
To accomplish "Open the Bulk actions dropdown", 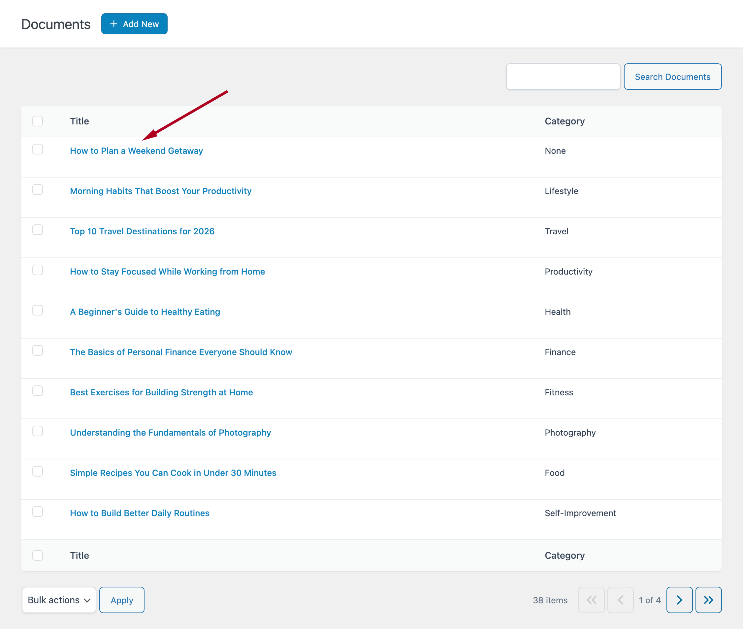I will (58, 600).
